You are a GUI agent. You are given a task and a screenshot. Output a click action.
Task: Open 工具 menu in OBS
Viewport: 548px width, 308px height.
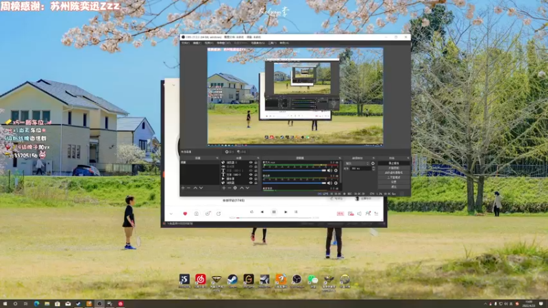272,43
